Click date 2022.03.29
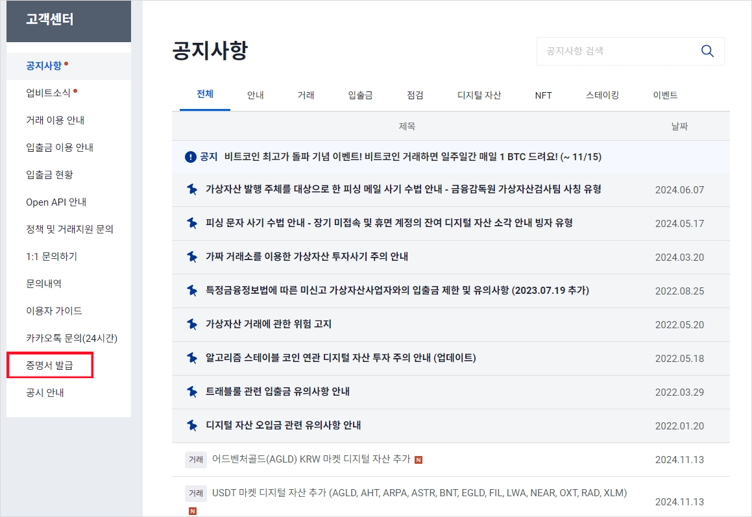 click(679, 392)
